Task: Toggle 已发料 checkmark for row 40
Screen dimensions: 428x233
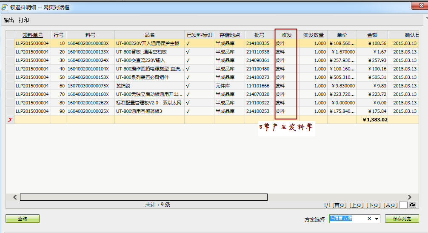Action: (188, 69)
